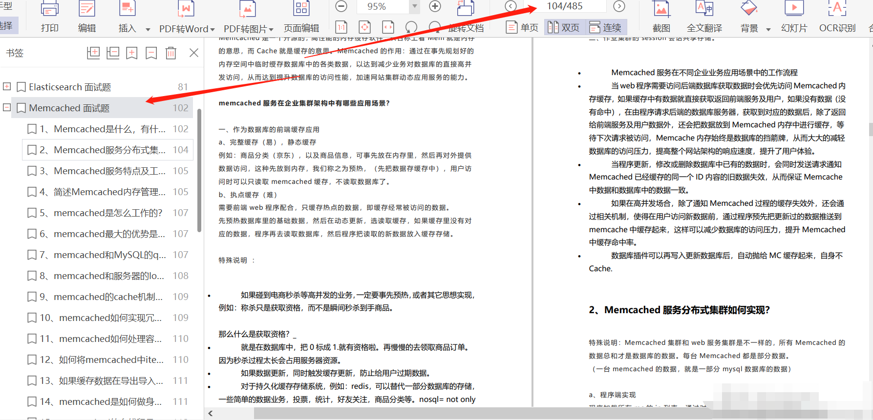Image resolution: width=873 pixels, height=420 pixels.
Task: Go to next page arrow
Action: (x=619, y=6)
